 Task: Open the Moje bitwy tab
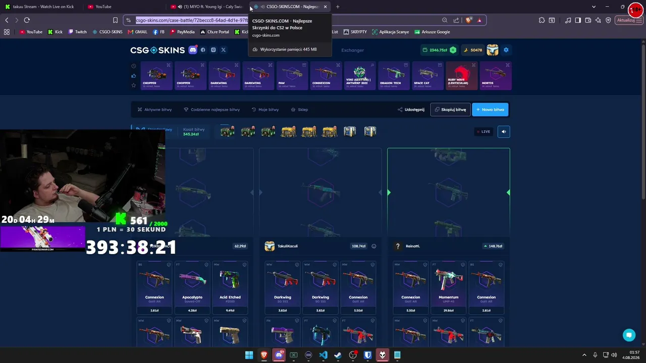[265, 109]
